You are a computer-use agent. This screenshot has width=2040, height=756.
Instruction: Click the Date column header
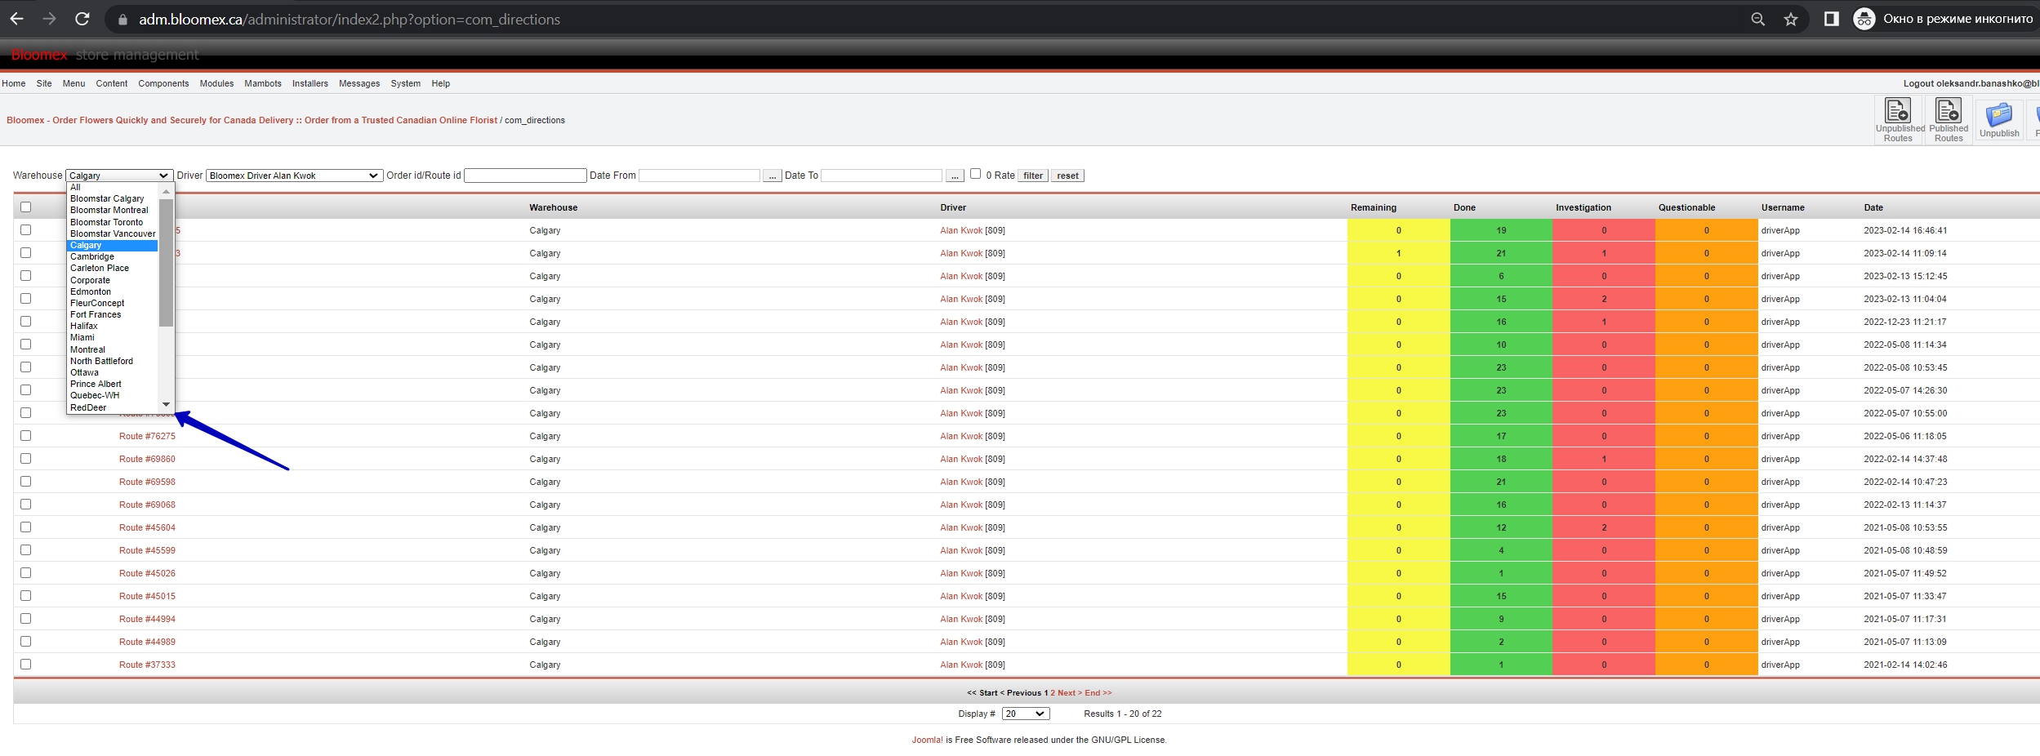[1873, 207]
